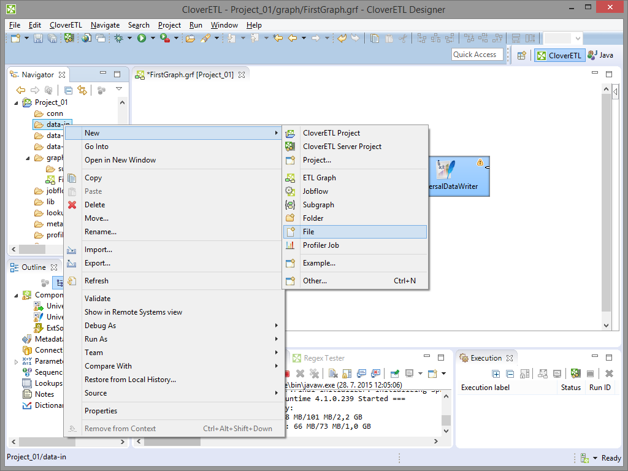Collapse the Project_01 tree node
This screenshot has width=628, height=471.
pyautogui.click(x=17, y=102)
